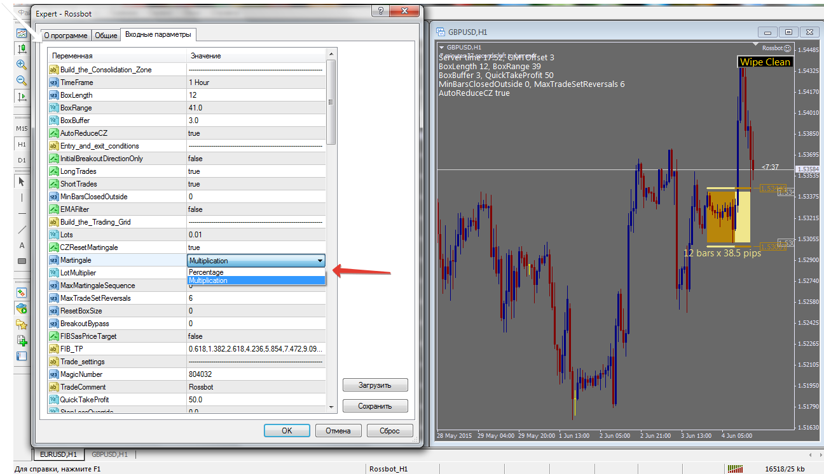This screenshot has width=824, height=474.
Task: Select the MagicNumber value 804032
Action: [256, 374]
